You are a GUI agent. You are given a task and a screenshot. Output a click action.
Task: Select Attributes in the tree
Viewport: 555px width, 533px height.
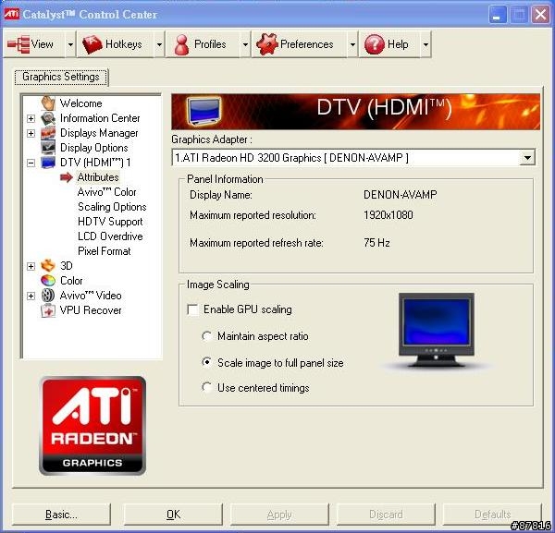click(98, 177)
